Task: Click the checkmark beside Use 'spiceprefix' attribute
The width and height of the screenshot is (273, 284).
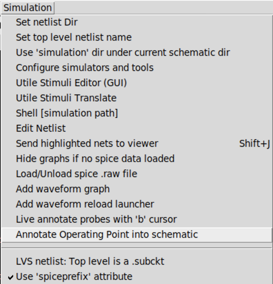Action: (x=11, y=277)
